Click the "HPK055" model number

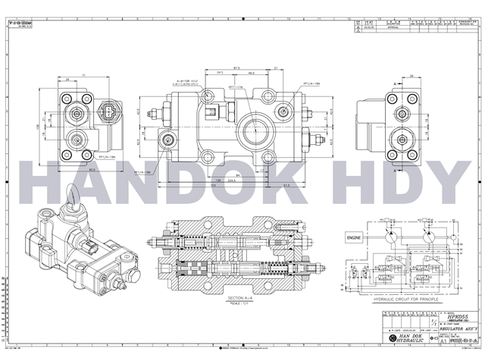click(458, 317)
